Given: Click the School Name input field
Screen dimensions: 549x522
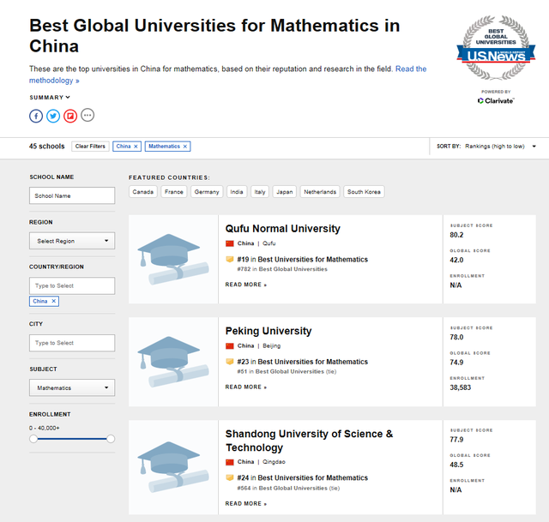Looking at the screenshot, I should tap(72, 195).
